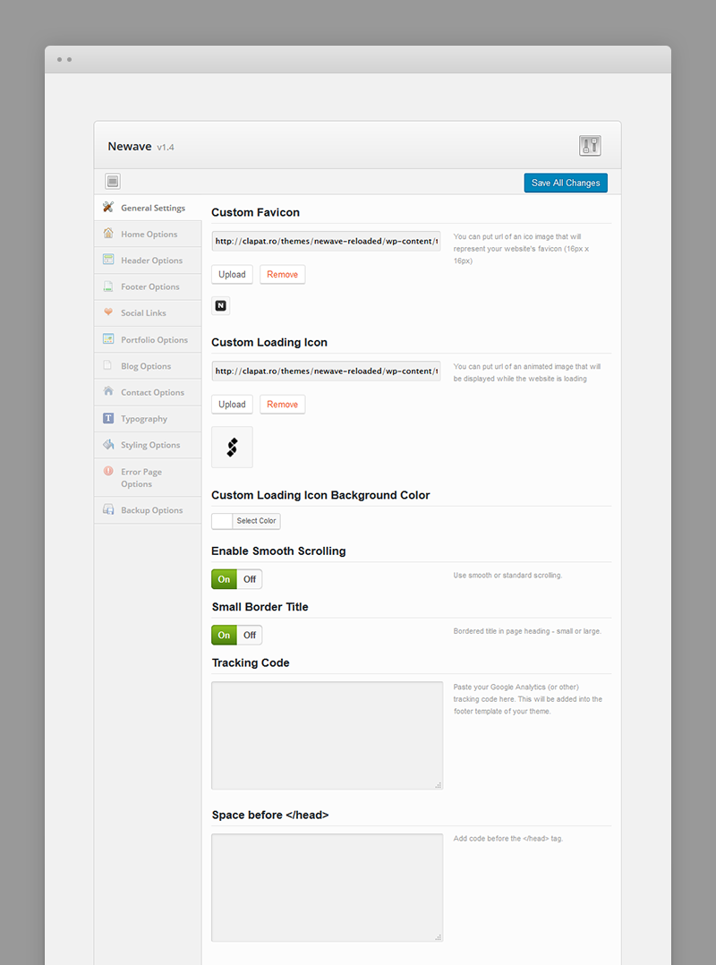The height and width of the screenshot is (965, 716).
Task: Switch to the Header Options section
Action: click(x=148, y=260)
